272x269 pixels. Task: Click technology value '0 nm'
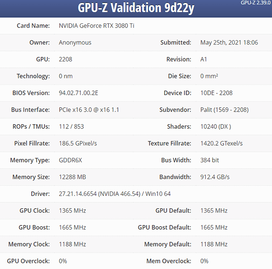tap(66, 76)
